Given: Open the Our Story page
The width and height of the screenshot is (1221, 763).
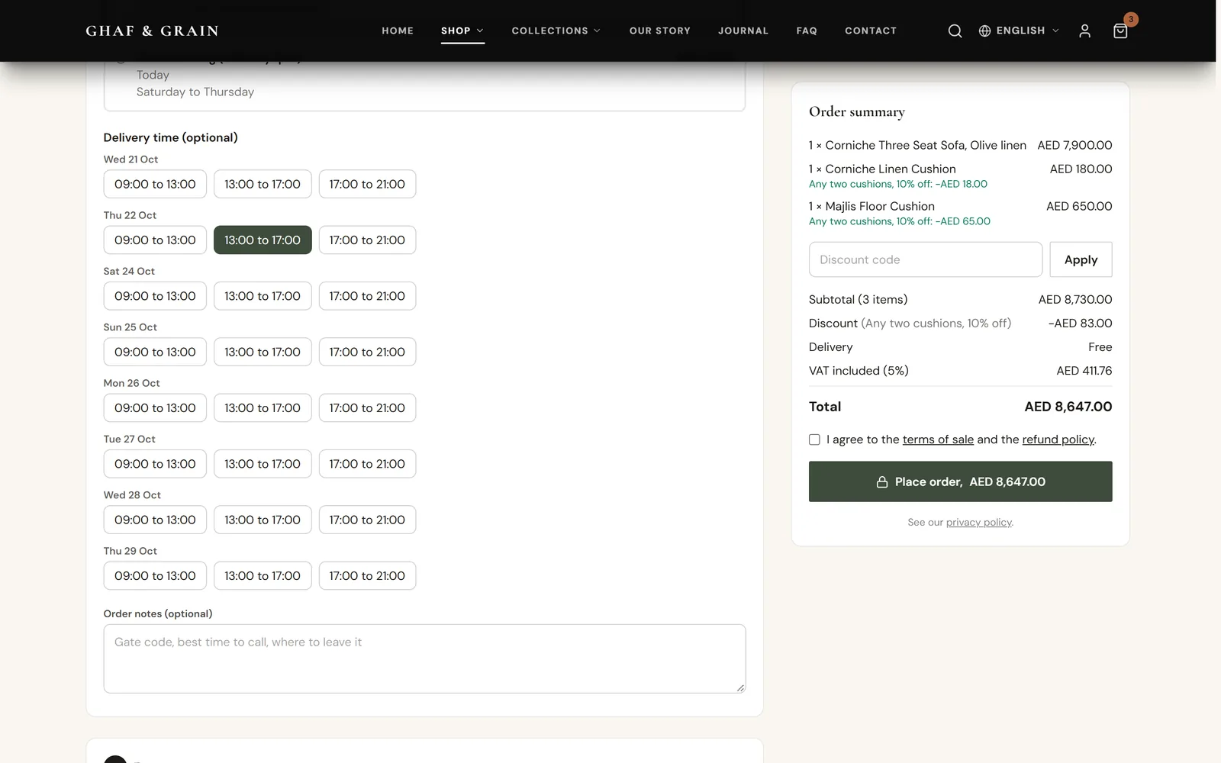Looking at the screenshot, I should pos(660,31).
